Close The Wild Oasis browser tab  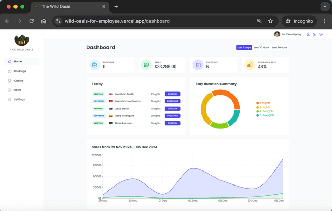[104, 7]
